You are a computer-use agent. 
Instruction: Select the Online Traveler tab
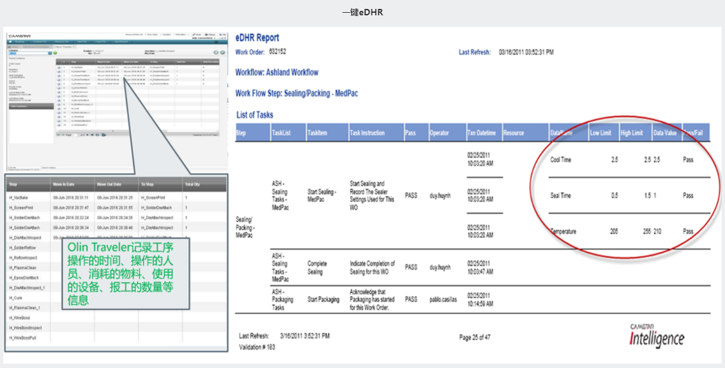(64, 47)
